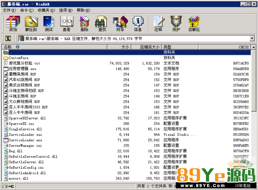Select 百人牛牛房间.ROP file row
The image size is (258, 190).
[x=127, y=113]
